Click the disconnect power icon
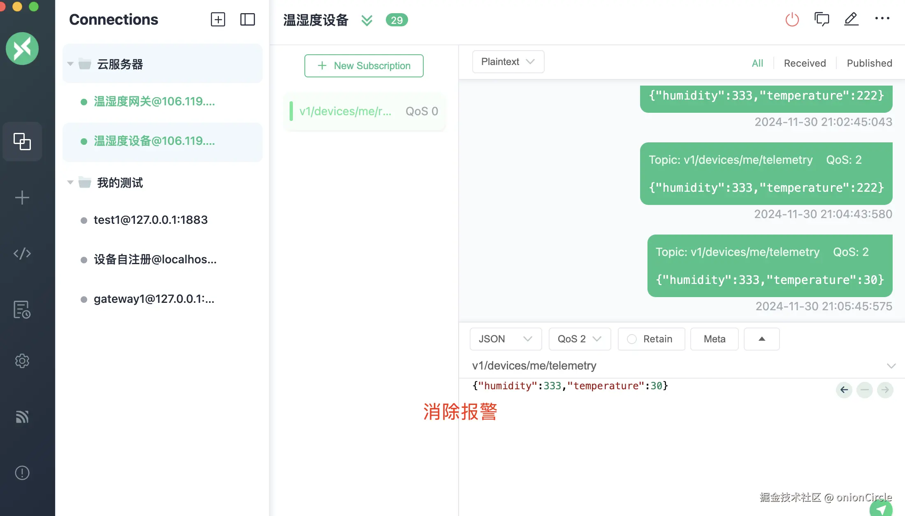The image size is (905, 516). point(792,19)
